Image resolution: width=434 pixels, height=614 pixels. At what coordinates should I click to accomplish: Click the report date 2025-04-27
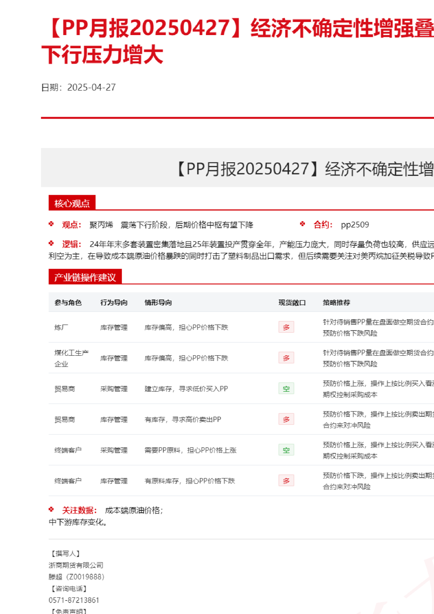pos(91,87)
